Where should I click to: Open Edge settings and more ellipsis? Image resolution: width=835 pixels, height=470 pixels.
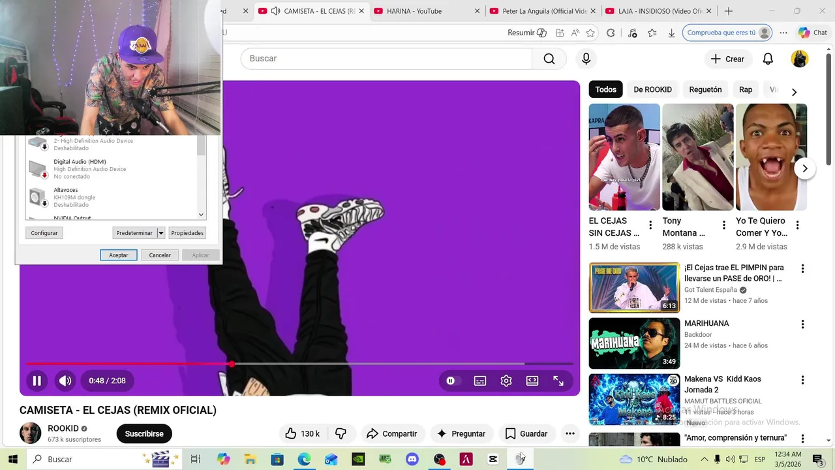tap(783, 33)
